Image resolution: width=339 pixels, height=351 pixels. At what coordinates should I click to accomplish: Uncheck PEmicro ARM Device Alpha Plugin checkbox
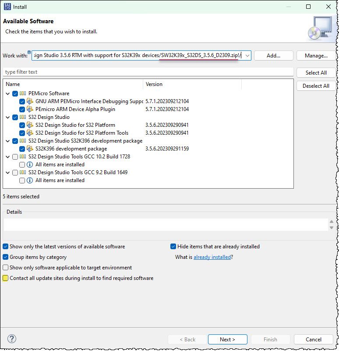[22, 109]
